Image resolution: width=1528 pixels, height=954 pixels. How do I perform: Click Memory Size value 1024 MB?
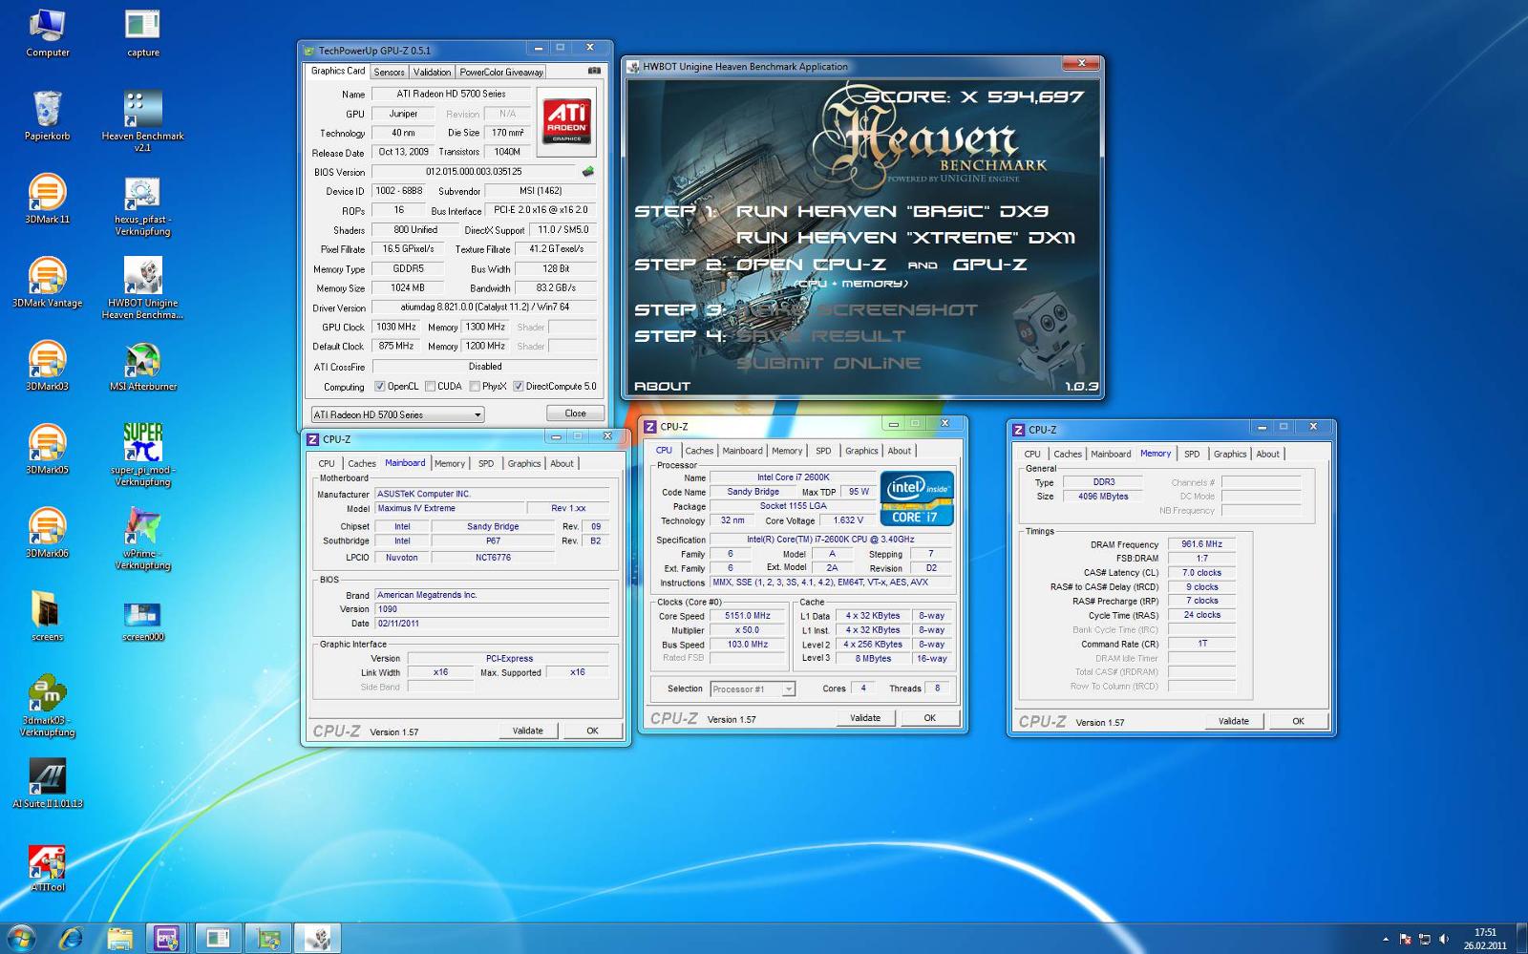click(408, 287)
